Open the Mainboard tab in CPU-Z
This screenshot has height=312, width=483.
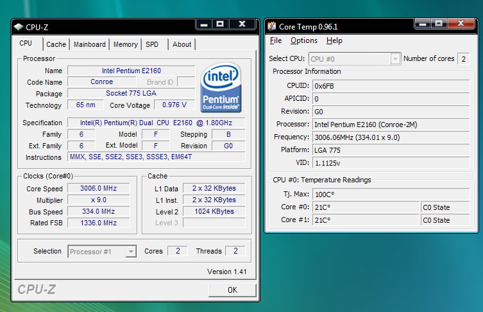point(90,44)
